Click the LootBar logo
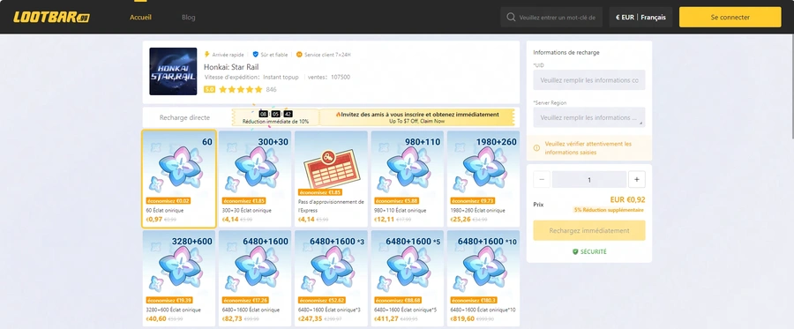The image size is (794, 329). point(51,18)
